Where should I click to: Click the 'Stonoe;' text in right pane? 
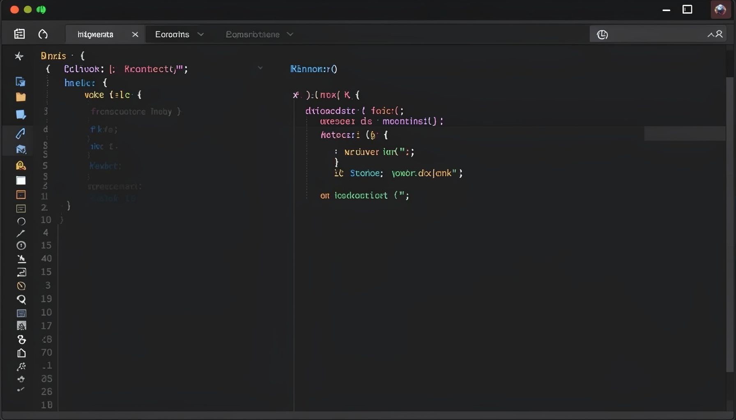click(366, 173)
